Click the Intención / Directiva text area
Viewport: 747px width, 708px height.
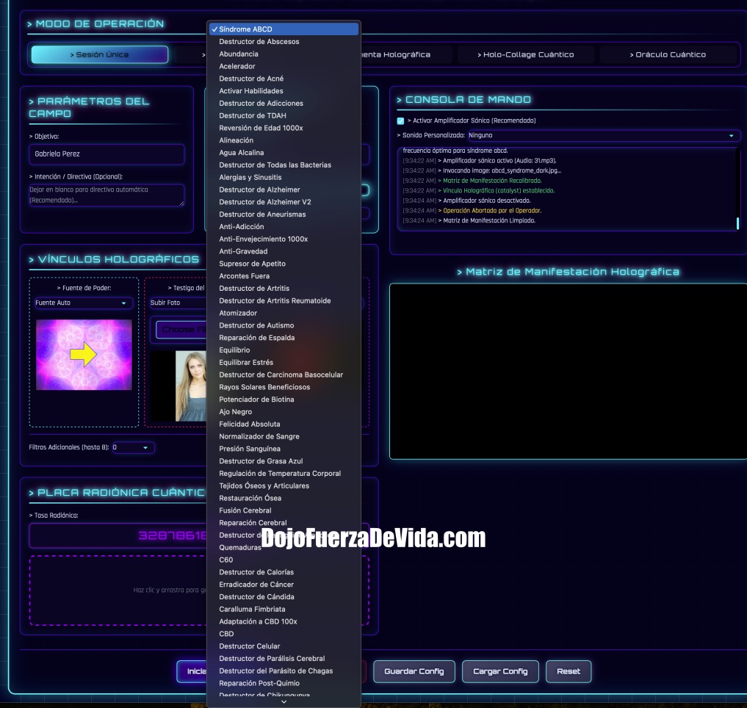(107, 195)
